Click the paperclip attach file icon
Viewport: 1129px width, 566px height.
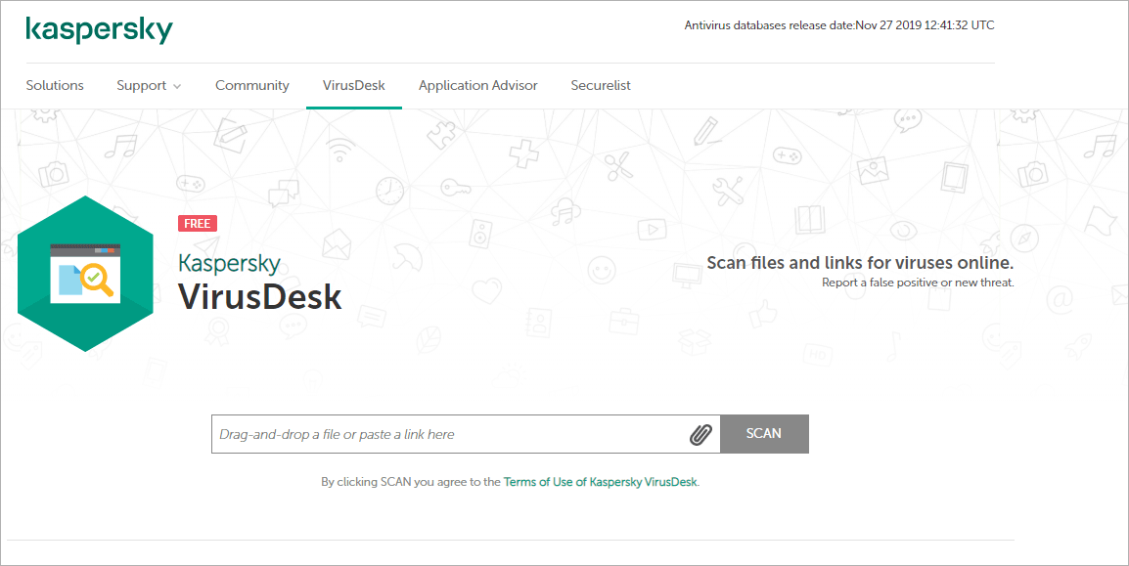[x=700, y=434]
